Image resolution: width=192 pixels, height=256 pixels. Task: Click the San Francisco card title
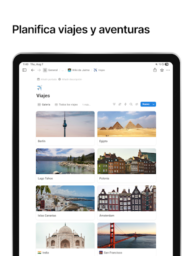click(113, 252)
